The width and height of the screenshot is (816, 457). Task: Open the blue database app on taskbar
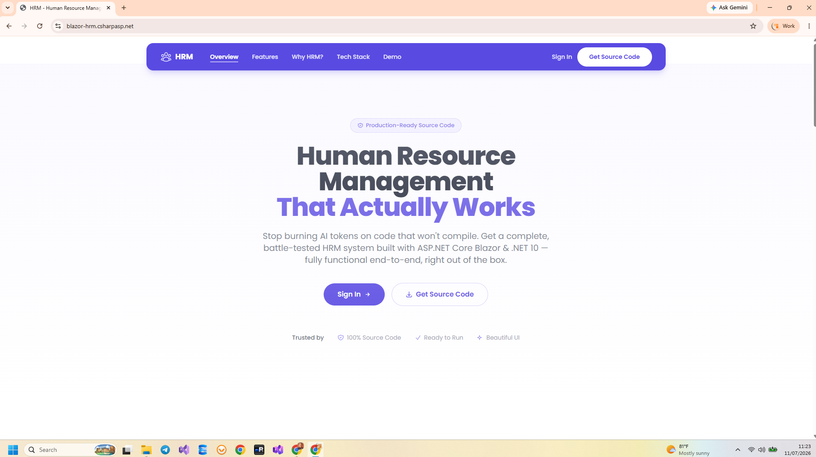pos(203,450)
